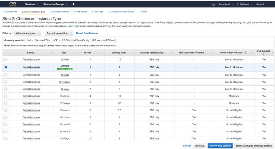Click the pin shortcut icon in navbar
The image size is (275, 149).
74,4
